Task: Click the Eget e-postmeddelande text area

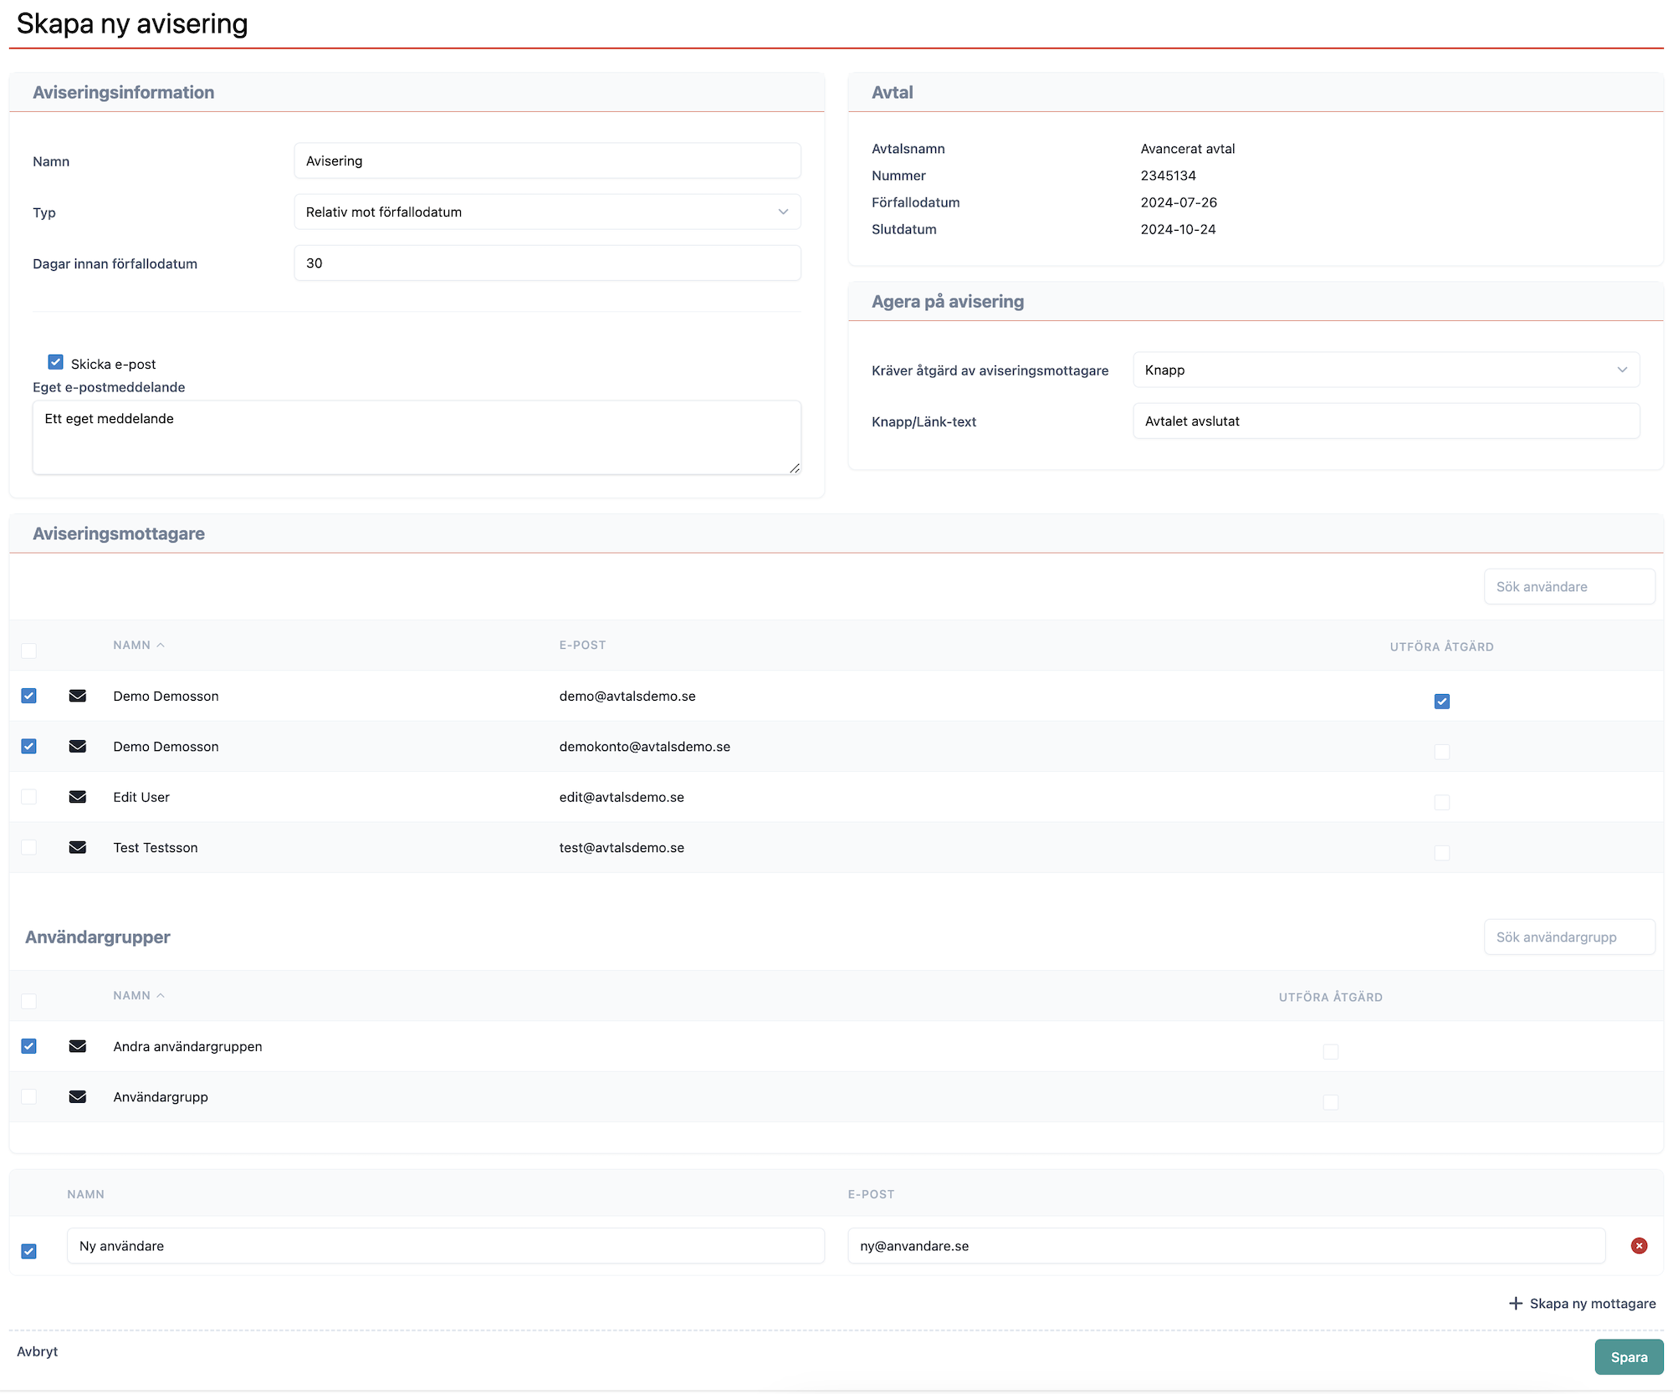Action: pyautogui.click(x=417, y=437)
